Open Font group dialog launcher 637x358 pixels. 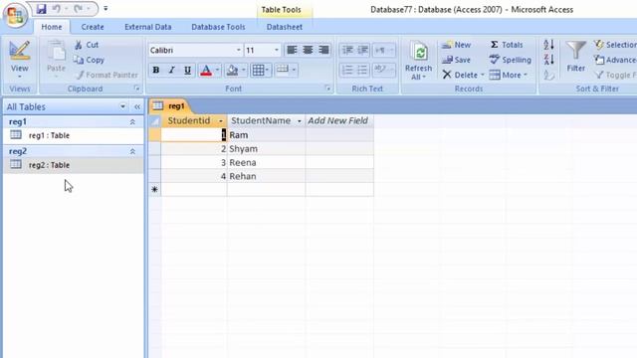tap(327, 89)
